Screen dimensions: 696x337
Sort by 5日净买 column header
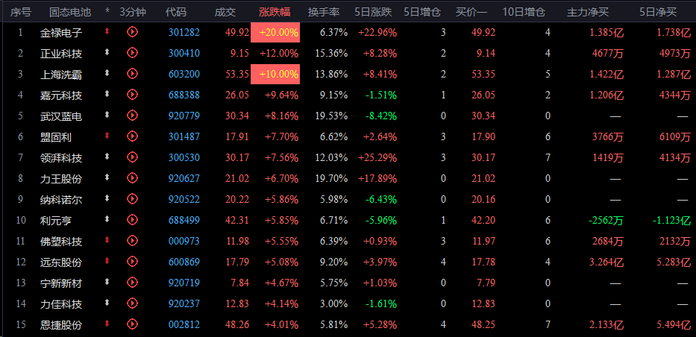pyautogui.click(x=658, y=12)
